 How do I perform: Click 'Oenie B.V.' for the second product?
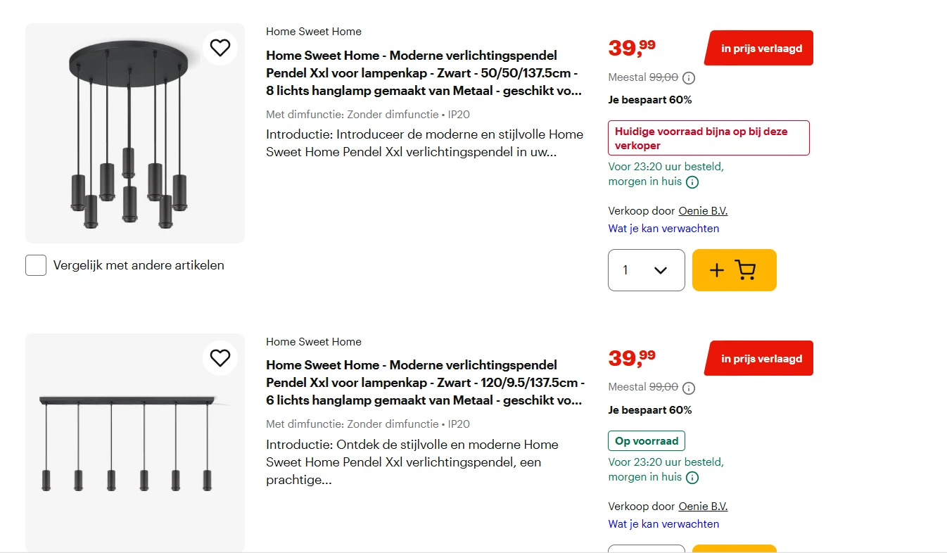[x=703, y=506]
